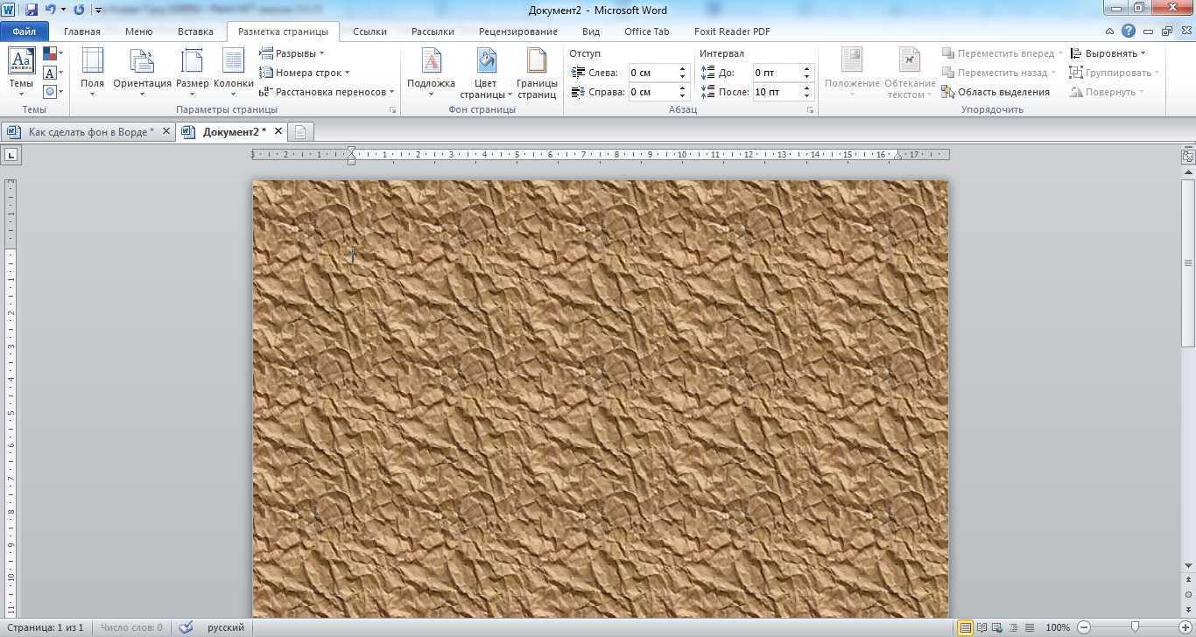Open the Выровнять align dropdown

(x=1108, y=53)
